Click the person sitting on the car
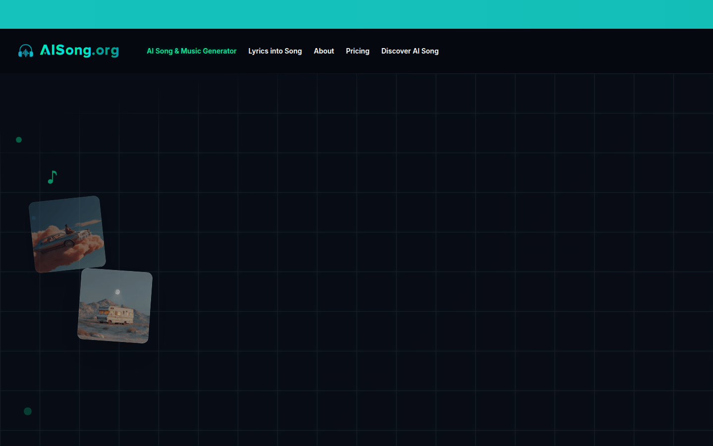Viewport: 713px width, 446px height. (x=68, y=229)
